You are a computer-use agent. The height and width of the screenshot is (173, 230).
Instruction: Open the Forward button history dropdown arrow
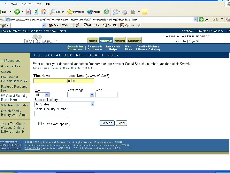pyautogui.click(x=23, y=12)
